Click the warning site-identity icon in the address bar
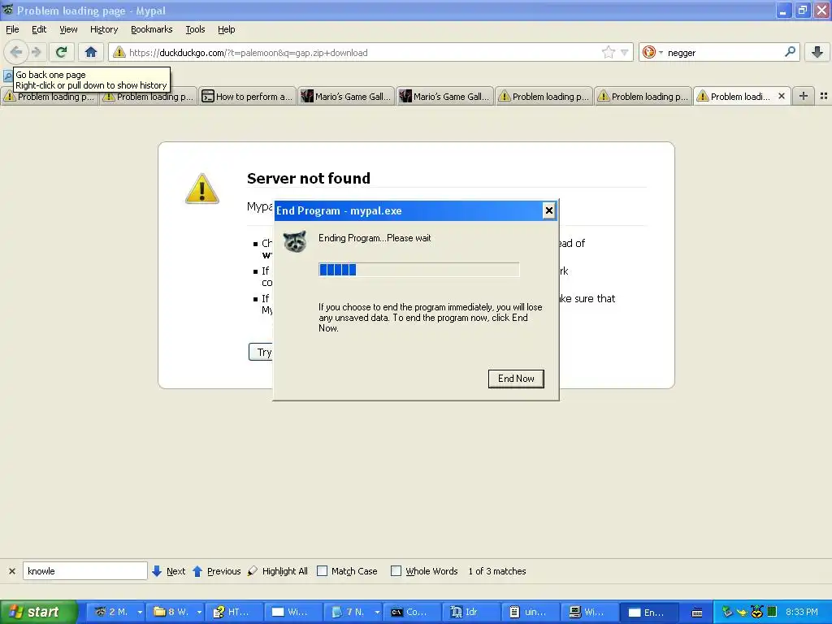This screenshot has width=832, height=624. tap(119, 52)
